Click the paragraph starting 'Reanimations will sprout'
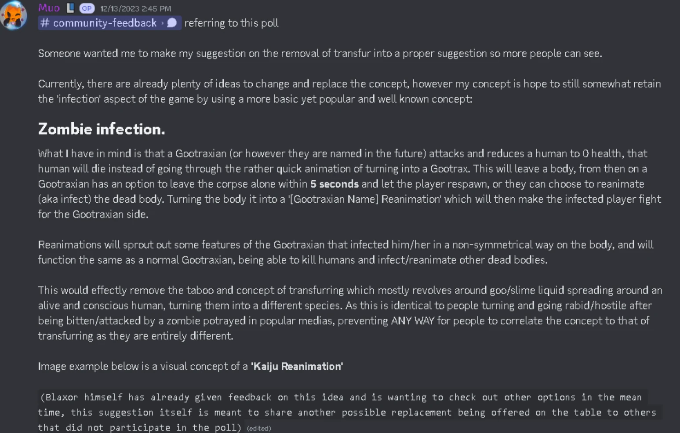This screenshot has width=680, height=433. [x=345, y=252]
